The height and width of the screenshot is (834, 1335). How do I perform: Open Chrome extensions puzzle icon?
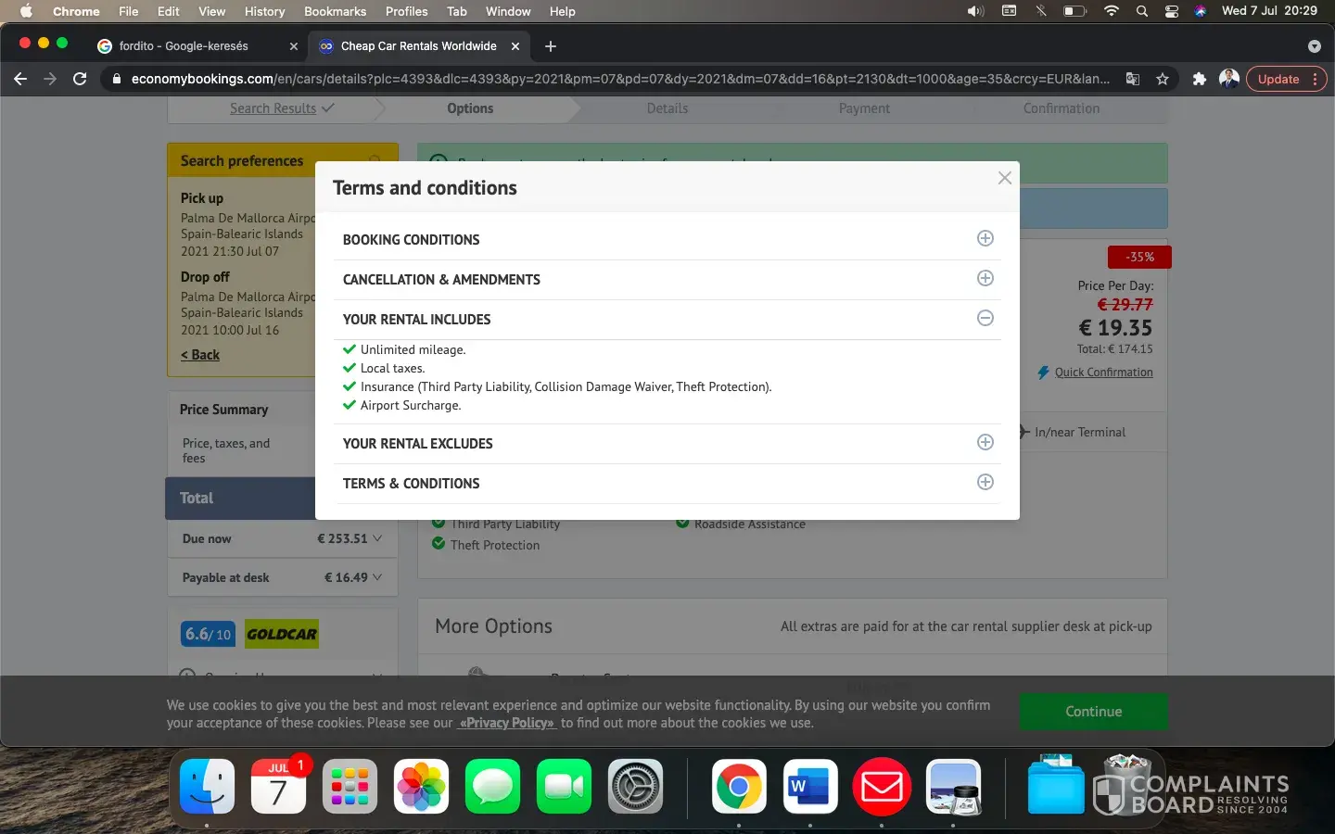click(1199, 79)
